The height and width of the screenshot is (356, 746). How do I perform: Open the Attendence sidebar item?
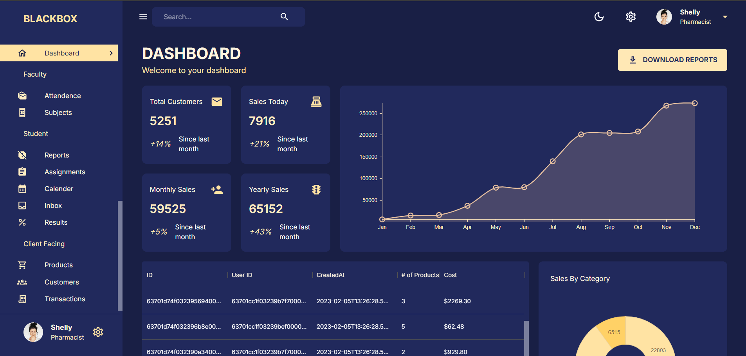[x=63, y=96]
